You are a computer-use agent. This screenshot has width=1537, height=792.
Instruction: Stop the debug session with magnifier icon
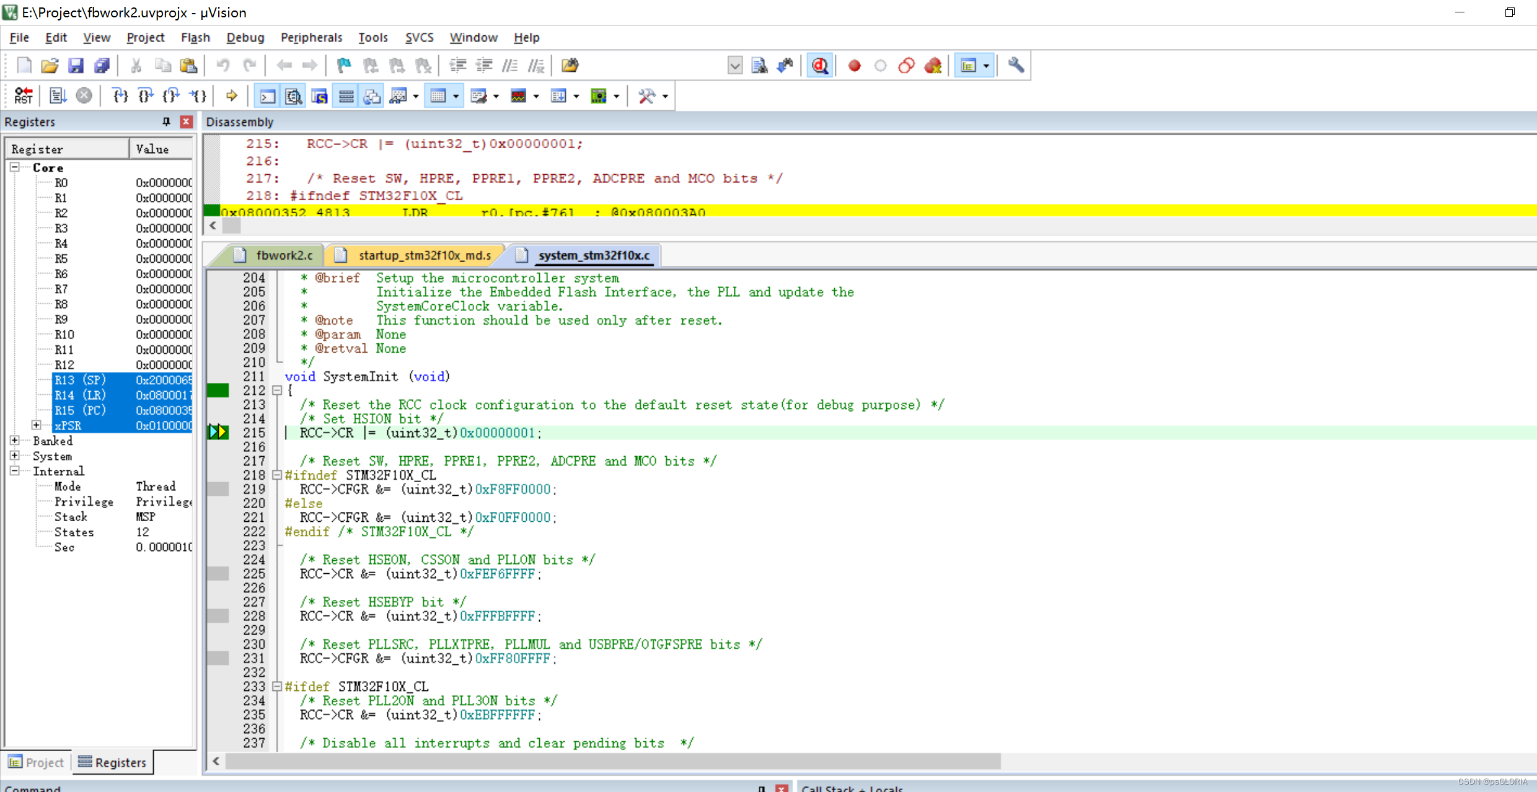pos(820,65)
